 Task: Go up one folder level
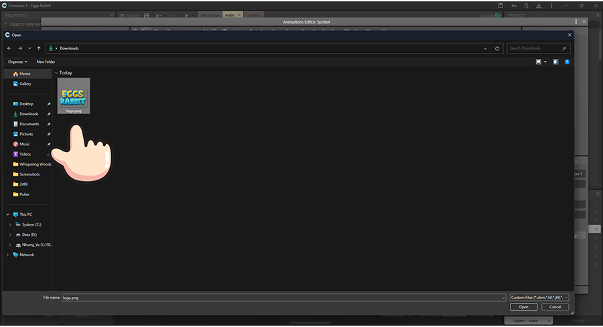[x=39, y=48]
